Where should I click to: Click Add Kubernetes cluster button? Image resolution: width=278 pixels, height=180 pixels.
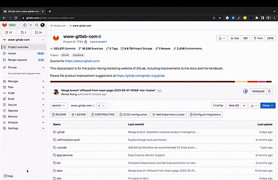(x=169, y=115)
